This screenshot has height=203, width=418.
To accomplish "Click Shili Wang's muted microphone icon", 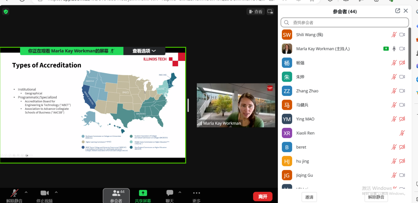I will pos(394,35).
